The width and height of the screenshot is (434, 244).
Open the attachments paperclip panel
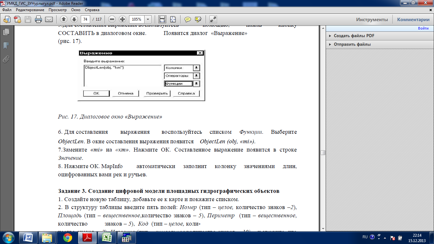click(6, 59)
